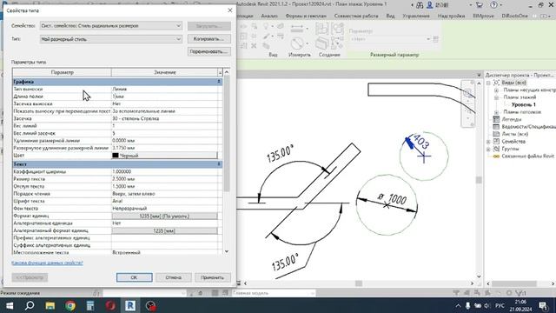Screen dimensions: 556x313
Task: Open the BIMprove ribbon tab
Action: click(483, 16)
